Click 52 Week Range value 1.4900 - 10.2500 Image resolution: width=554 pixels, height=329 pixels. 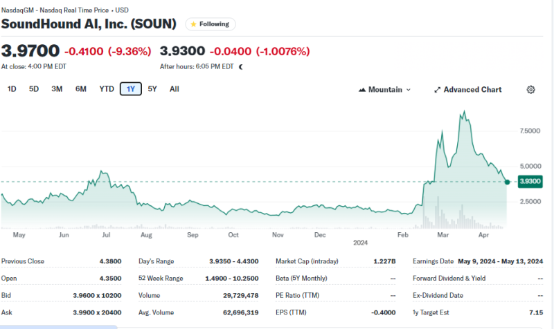232,279
